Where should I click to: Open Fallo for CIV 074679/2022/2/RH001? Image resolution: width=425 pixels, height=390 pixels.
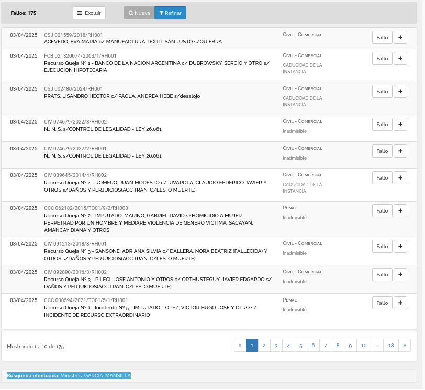(x=382, y=151)
